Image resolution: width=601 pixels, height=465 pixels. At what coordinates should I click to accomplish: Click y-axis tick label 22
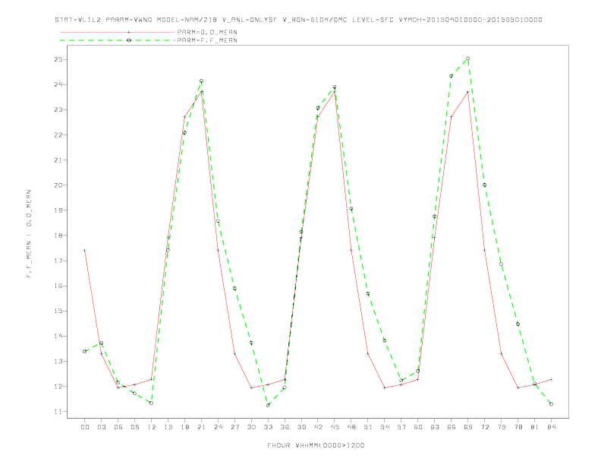58,135
